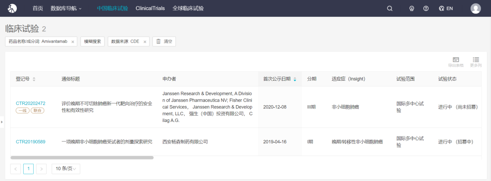The image size is (491, 181).
Task: Click the 通俗标题 column header
Action: click(x=71, y=79)
